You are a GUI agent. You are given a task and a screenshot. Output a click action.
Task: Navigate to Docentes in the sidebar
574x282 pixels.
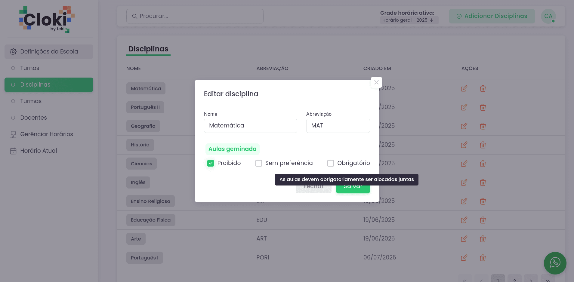[33, 118]
